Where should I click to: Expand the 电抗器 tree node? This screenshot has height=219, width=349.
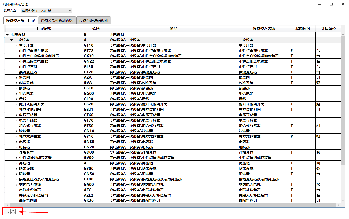point(16,147)
